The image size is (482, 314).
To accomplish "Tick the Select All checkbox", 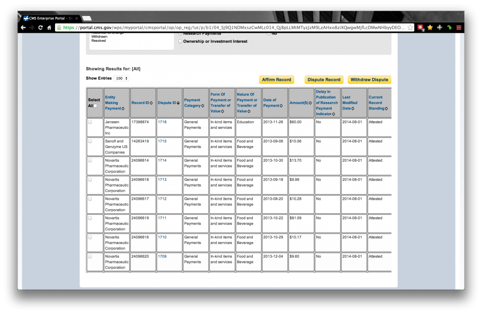I will tap(95, 106).
